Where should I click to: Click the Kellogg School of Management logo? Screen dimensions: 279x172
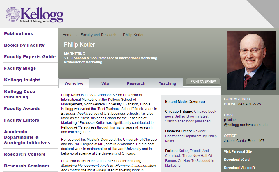click(x=34, y=15)
